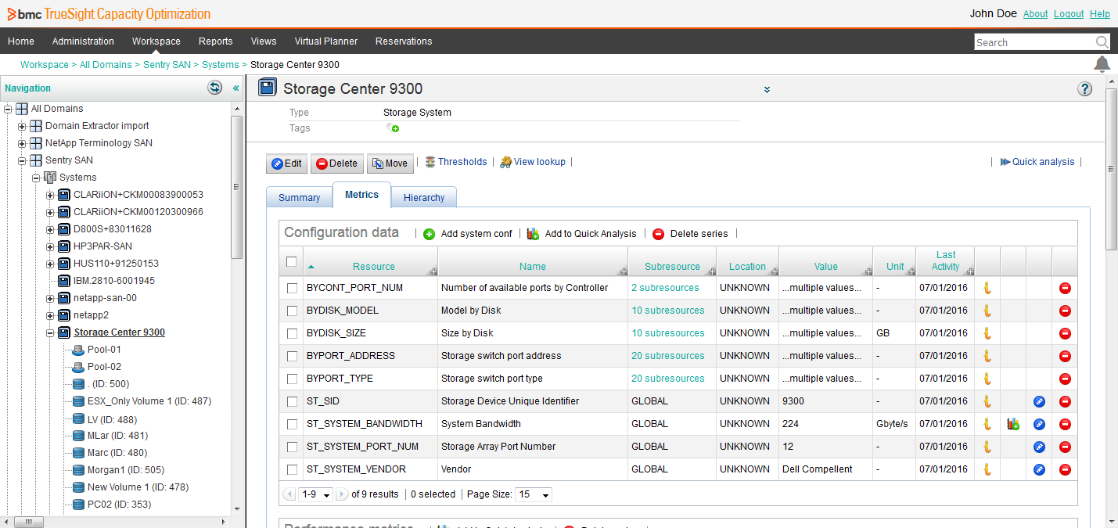The width and height of the screenshot is (1118, 528).
Task: Open the Quick analysis link
Action: (1037, 162)
